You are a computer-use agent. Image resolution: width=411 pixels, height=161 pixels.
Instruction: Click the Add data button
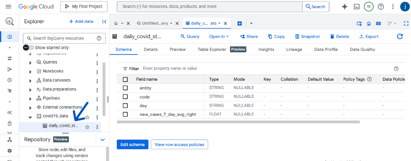pyautogui.click(x=81, y=21)
